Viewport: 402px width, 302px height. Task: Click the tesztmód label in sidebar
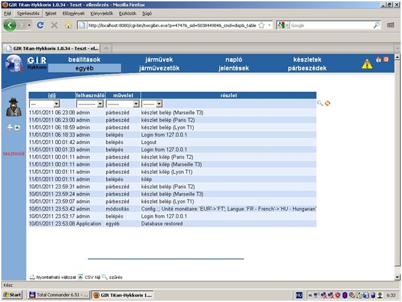point(14,153)
